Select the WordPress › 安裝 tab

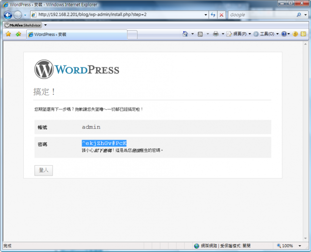tap(77, 35)
